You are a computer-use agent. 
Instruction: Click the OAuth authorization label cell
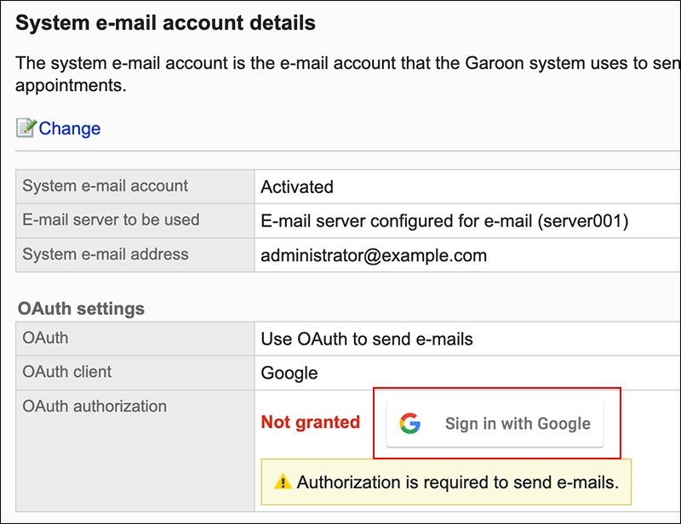[135, 451]
